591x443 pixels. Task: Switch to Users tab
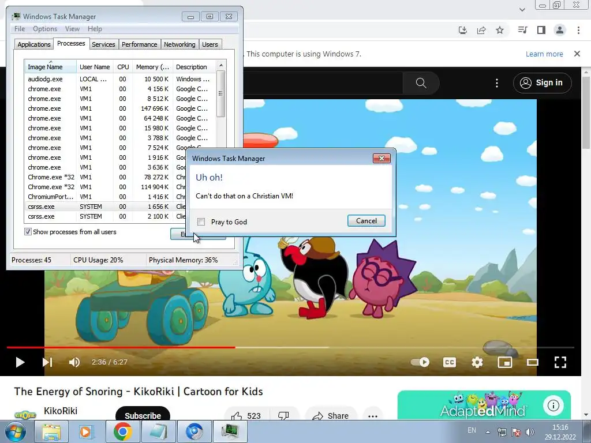(210, 44)
